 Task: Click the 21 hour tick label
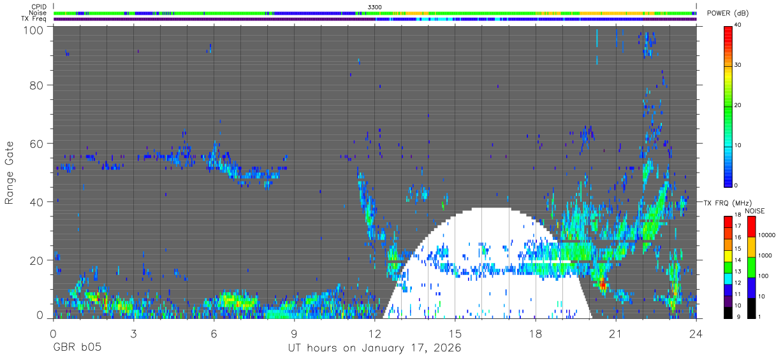point(615,334)
